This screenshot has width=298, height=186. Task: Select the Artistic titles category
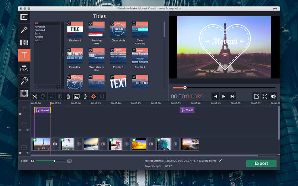pos(39,37)
